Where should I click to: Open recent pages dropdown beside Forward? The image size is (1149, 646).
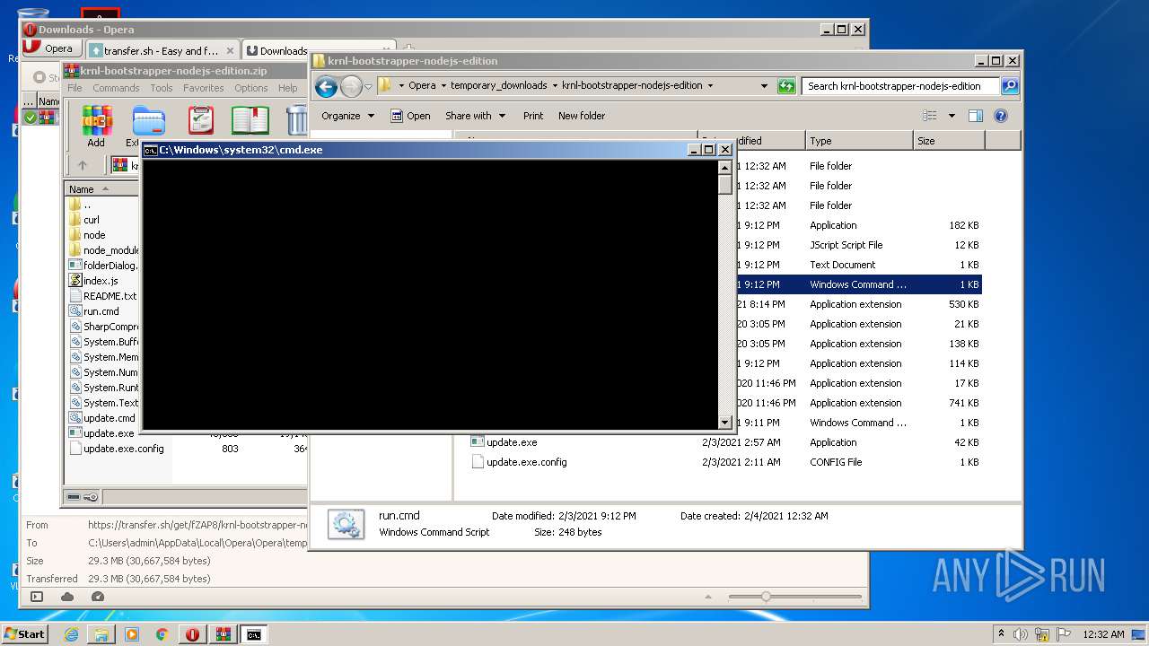pyautogui.click(x=368, y=87)
